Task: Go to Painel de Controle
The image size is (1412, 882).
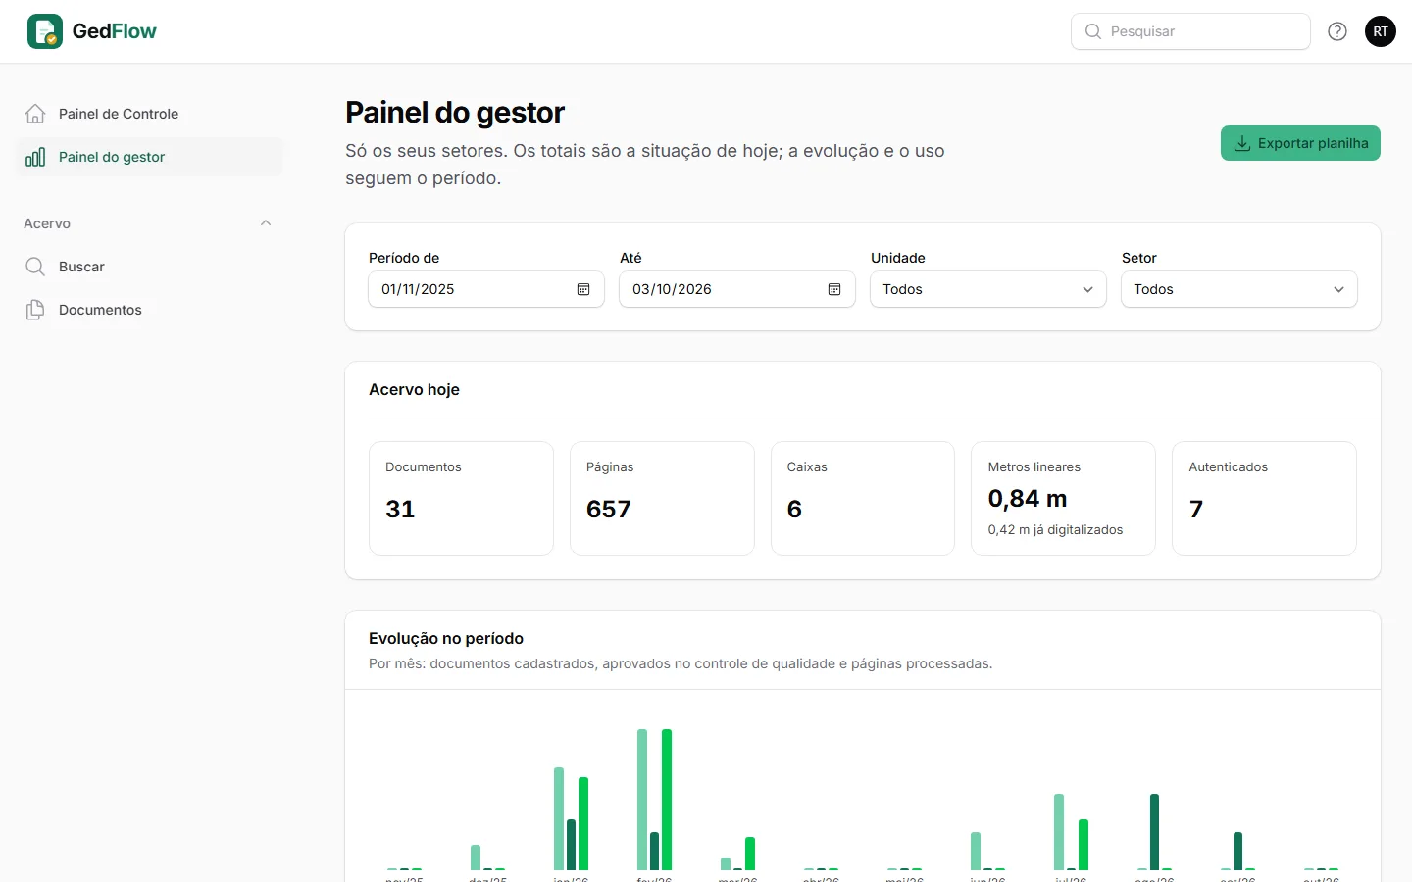Action: [x=149, y=114]
